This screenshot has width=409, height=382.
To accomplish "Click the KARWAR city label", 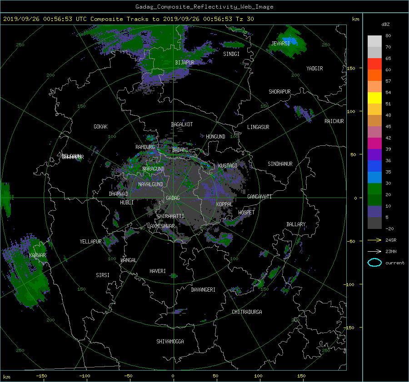I will point(37,255).
